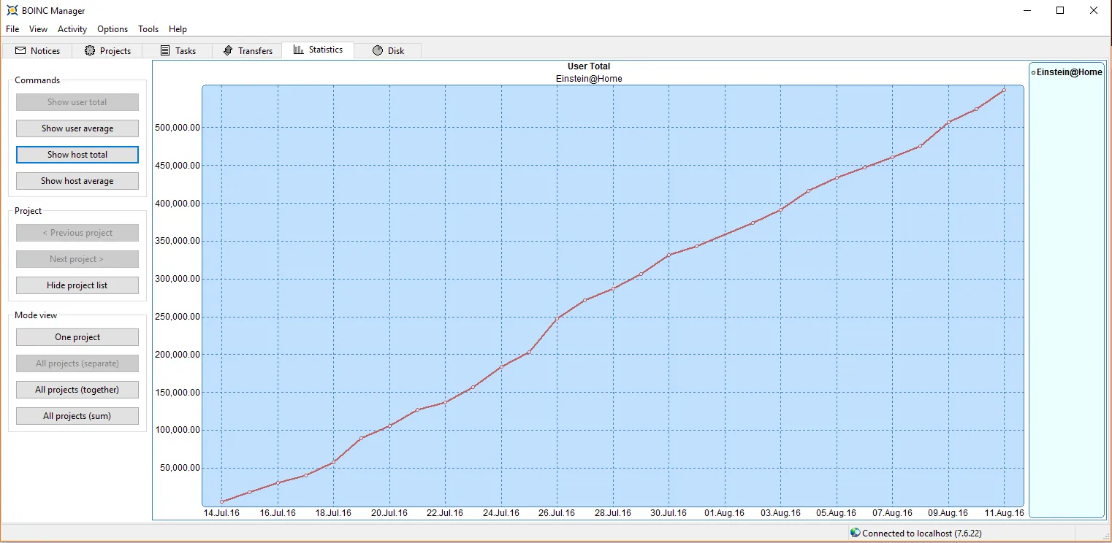
Task: Click the Statistics bar chart icon
Action: [297, 50]
